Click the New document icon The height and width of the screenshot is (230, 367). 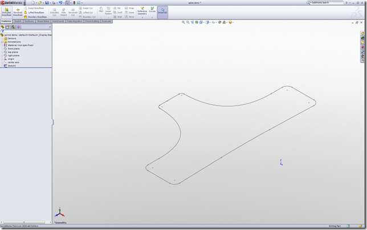33,3
